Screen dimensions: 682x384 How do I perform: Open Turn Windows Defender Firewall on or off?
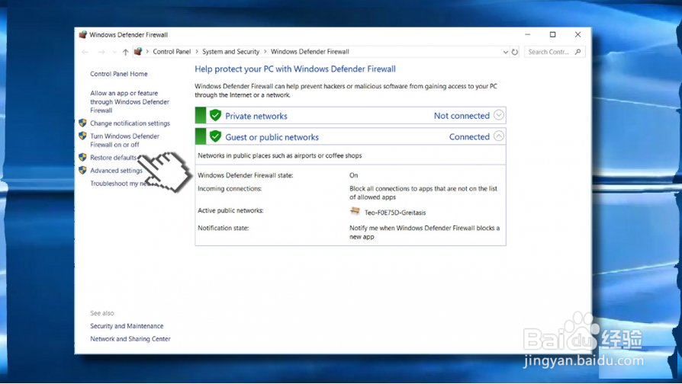125,140
